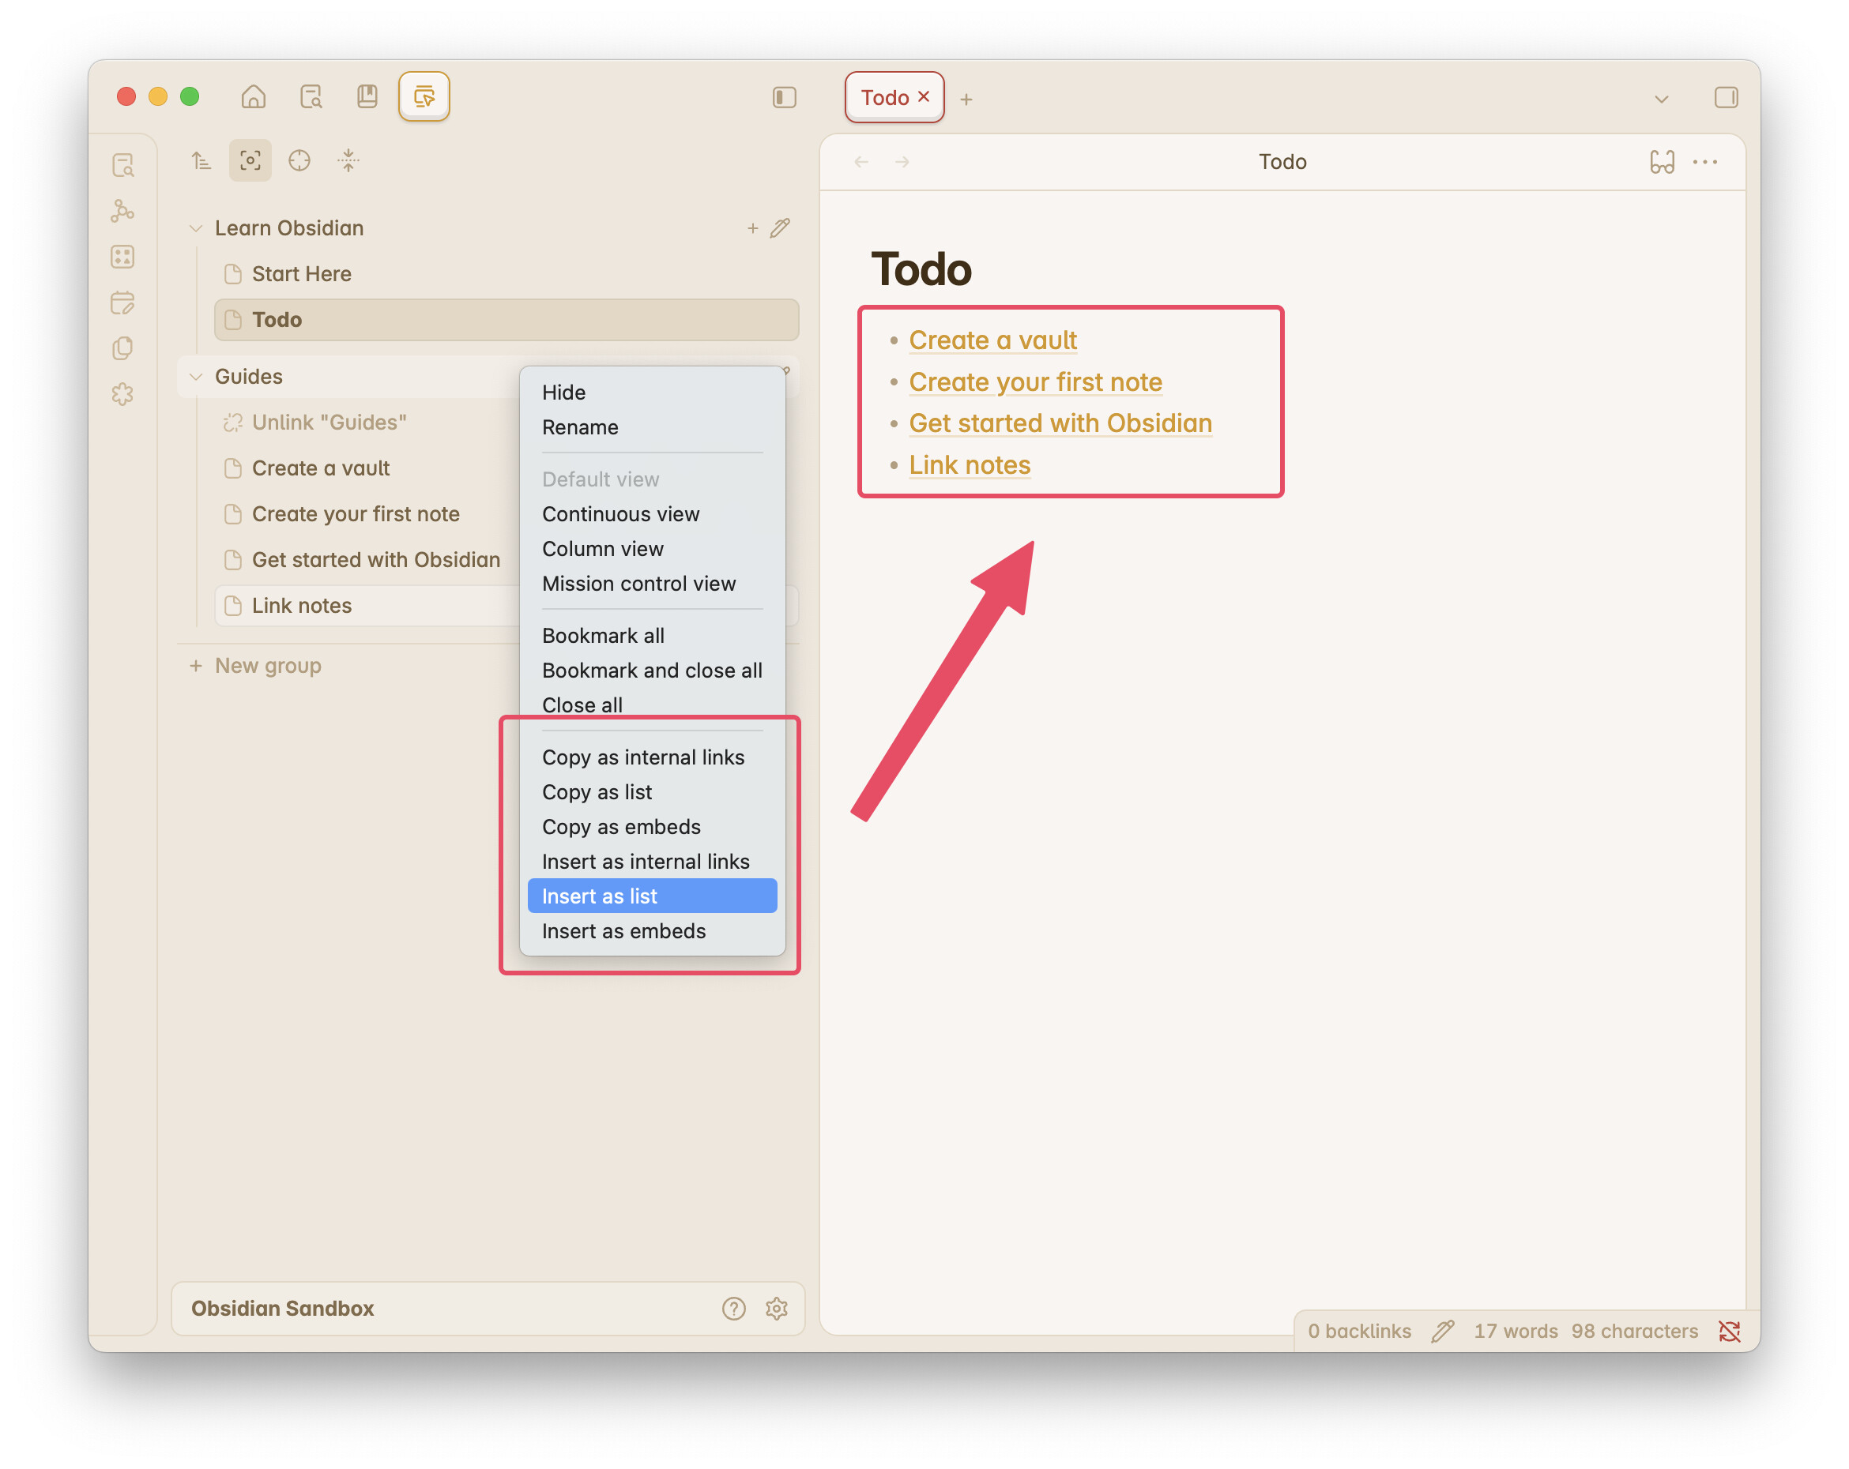This screenshot has width=1849, height=1469.
Task: Click the red sync disabled icon in status bar
Action: (1729, 1331)
